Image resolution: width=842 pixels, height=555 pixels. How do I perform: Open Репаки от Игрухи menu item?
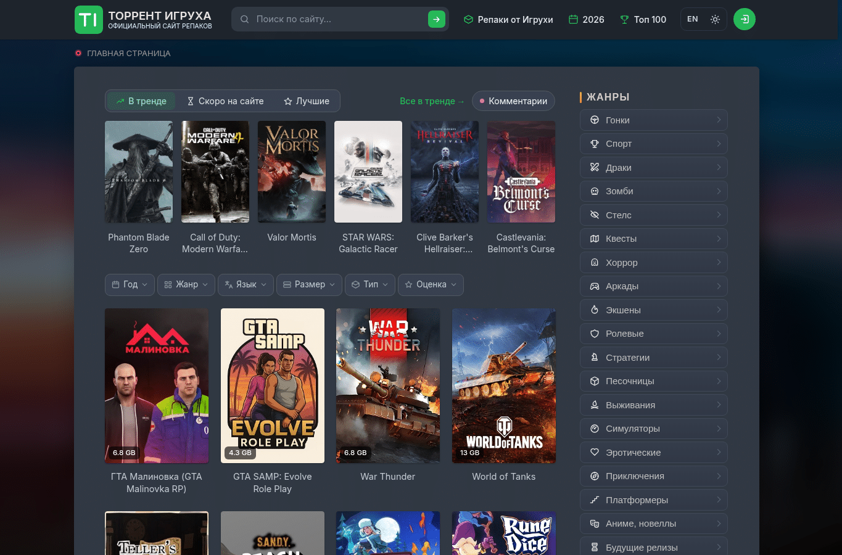coord(508,20)
